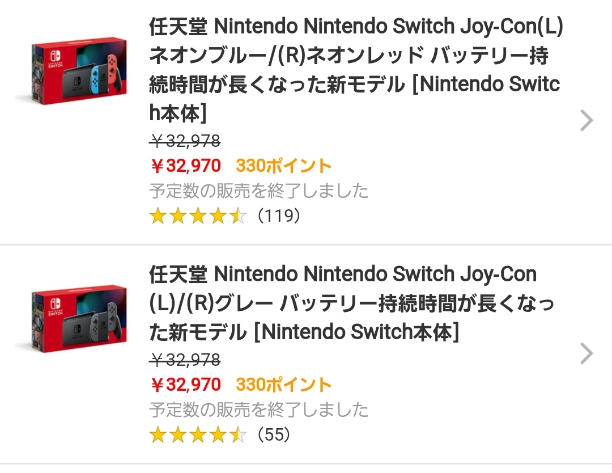
Task: Tap the chevron arrow for the Gray Switch
Action: [587, 354]
